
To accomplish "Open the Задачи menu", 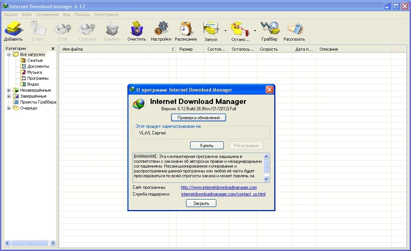I will pos(10,15).
